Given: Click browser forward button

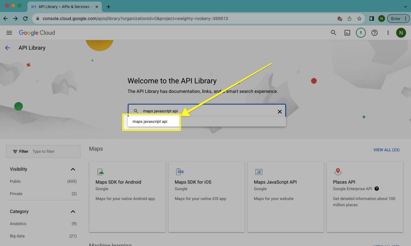Looking at the screenshot, I should coord(15,19).
